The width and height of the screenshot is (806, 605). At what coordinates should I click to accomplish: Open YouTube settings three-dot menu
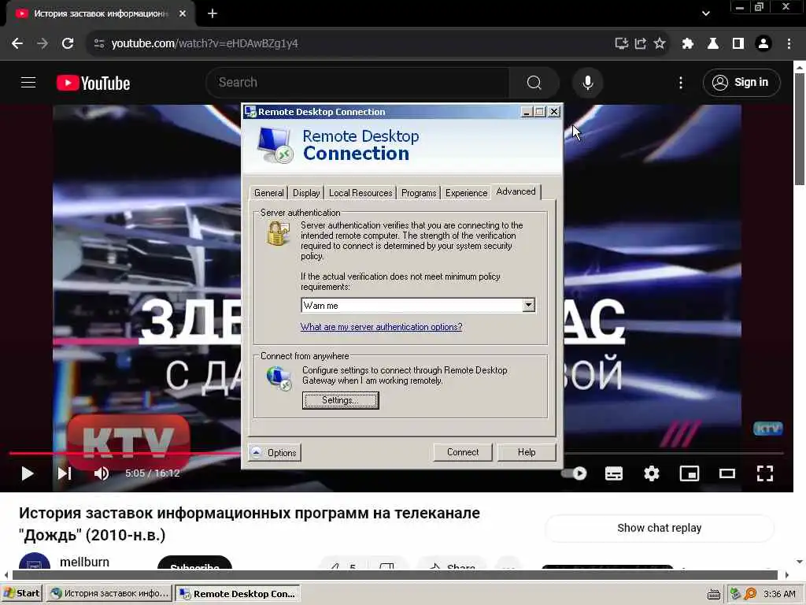[681, 82]
